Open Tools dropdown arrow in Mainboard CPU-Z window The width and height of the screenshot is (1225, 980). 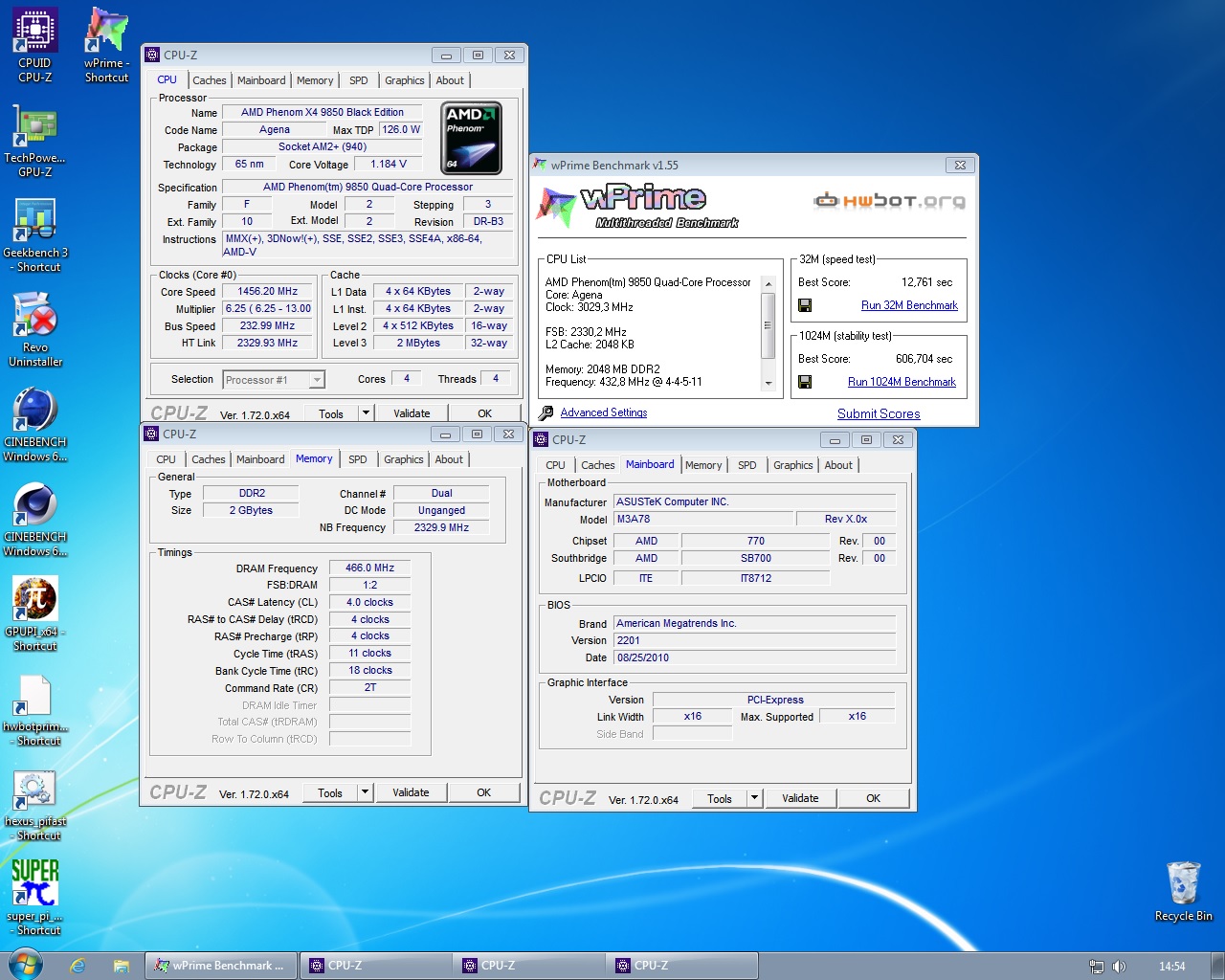[754, 798]
